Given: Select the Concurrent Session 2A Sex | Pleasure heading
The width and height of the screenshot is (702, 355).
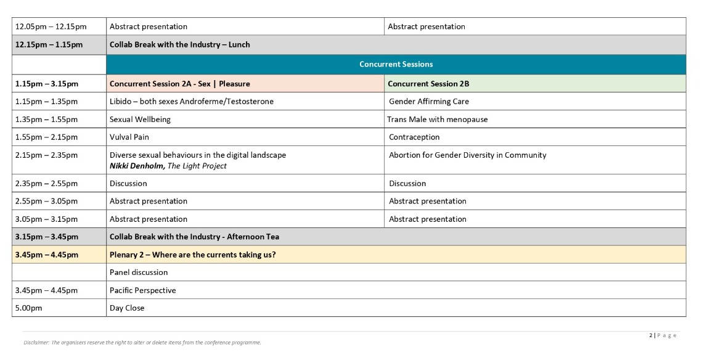Looking at the screenshot, I should coord(179,84).
